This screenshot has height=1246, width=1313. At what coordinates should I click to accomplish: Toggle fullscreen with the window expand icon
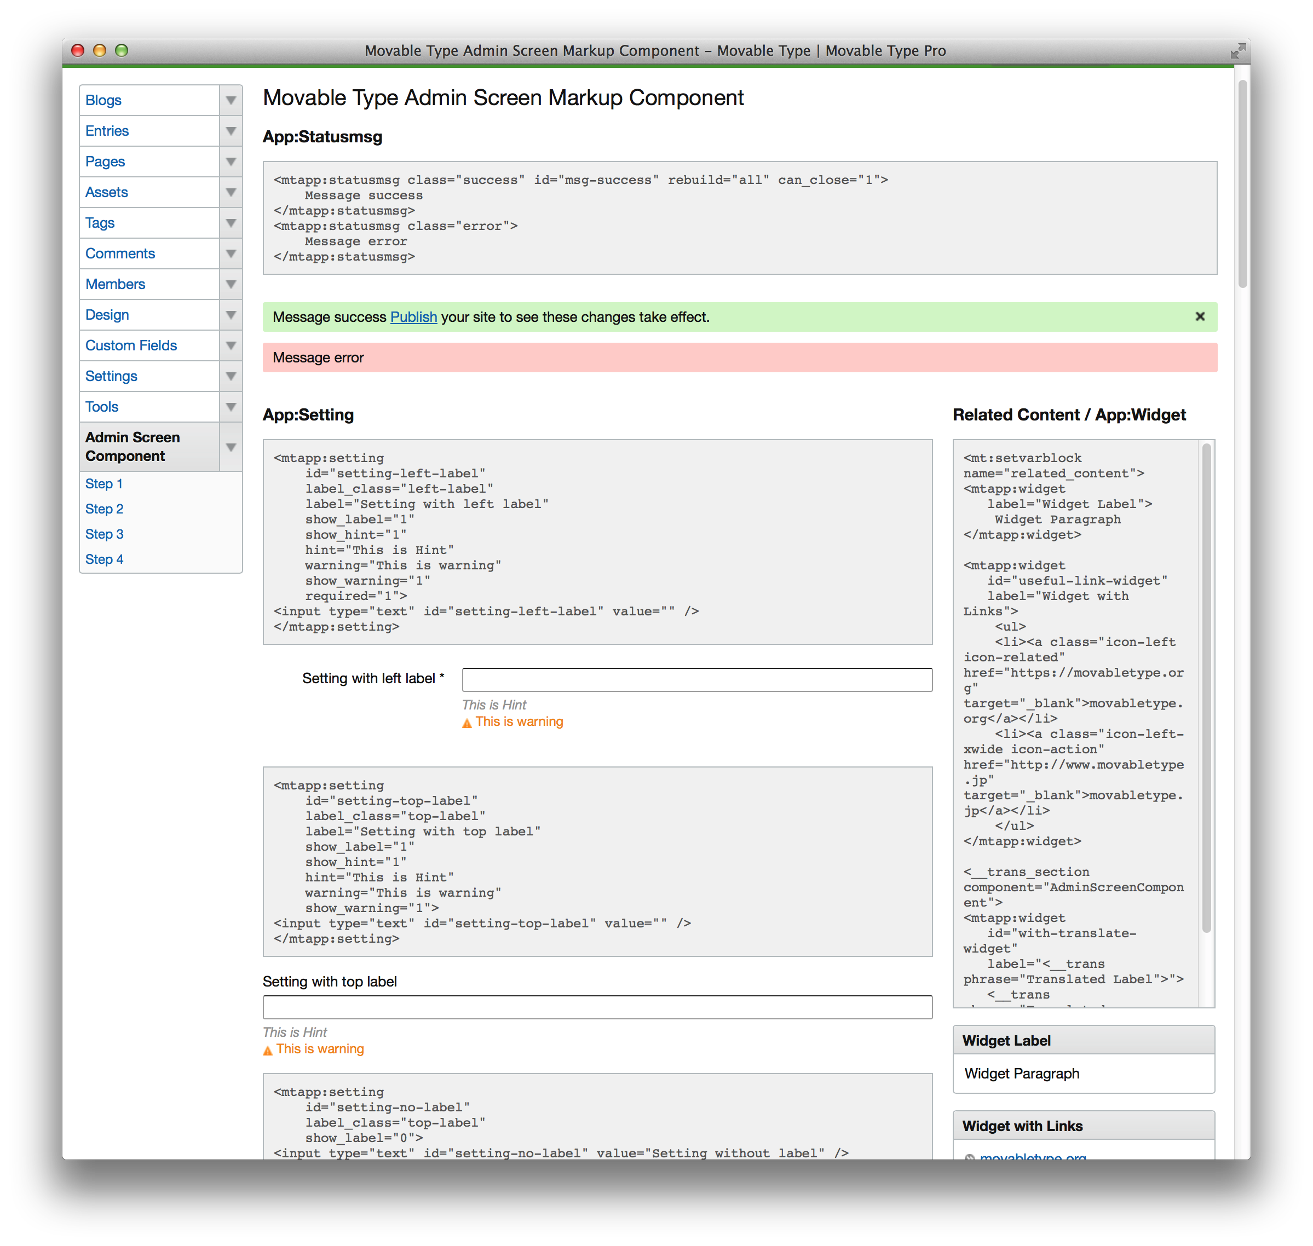pos(1237,51)
